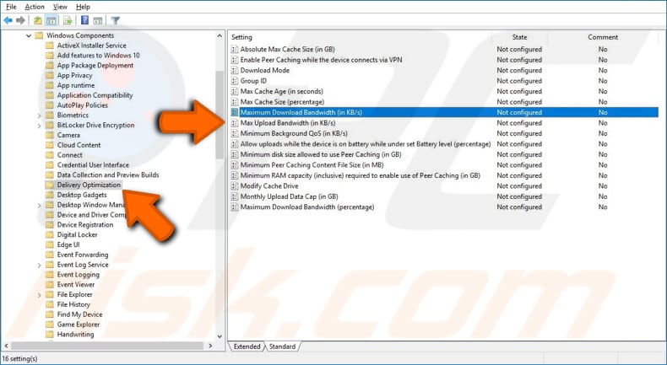The height and width of the screenshot is (365, 667).
Task: Switch to the Extended tab
Action: 247,346
